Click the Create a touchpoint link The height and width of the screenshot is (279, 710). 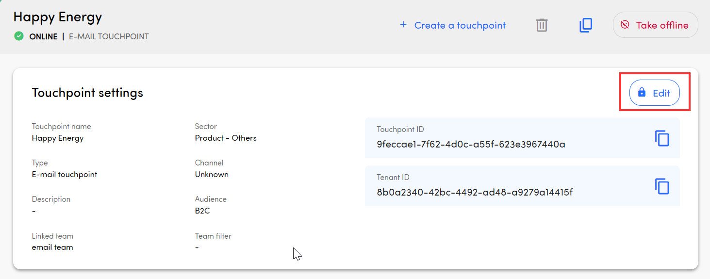click(460, 25)
